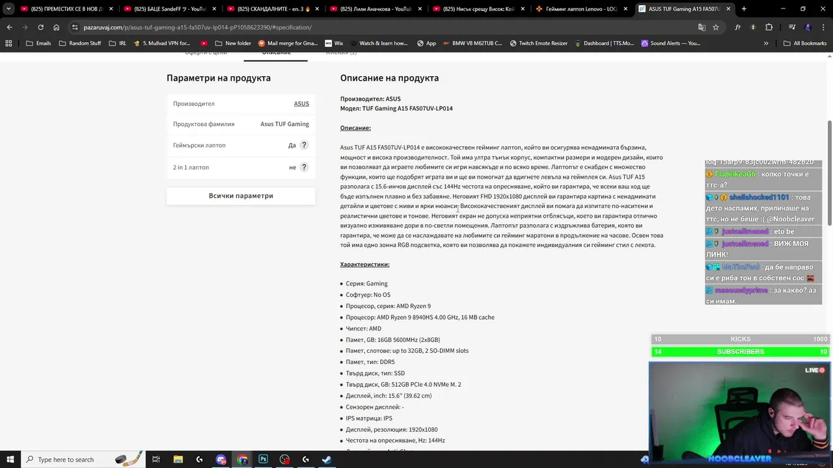833x468 pixels.
Task: Click the translate page icon in address bar
Action: click(x=702, y=27)
